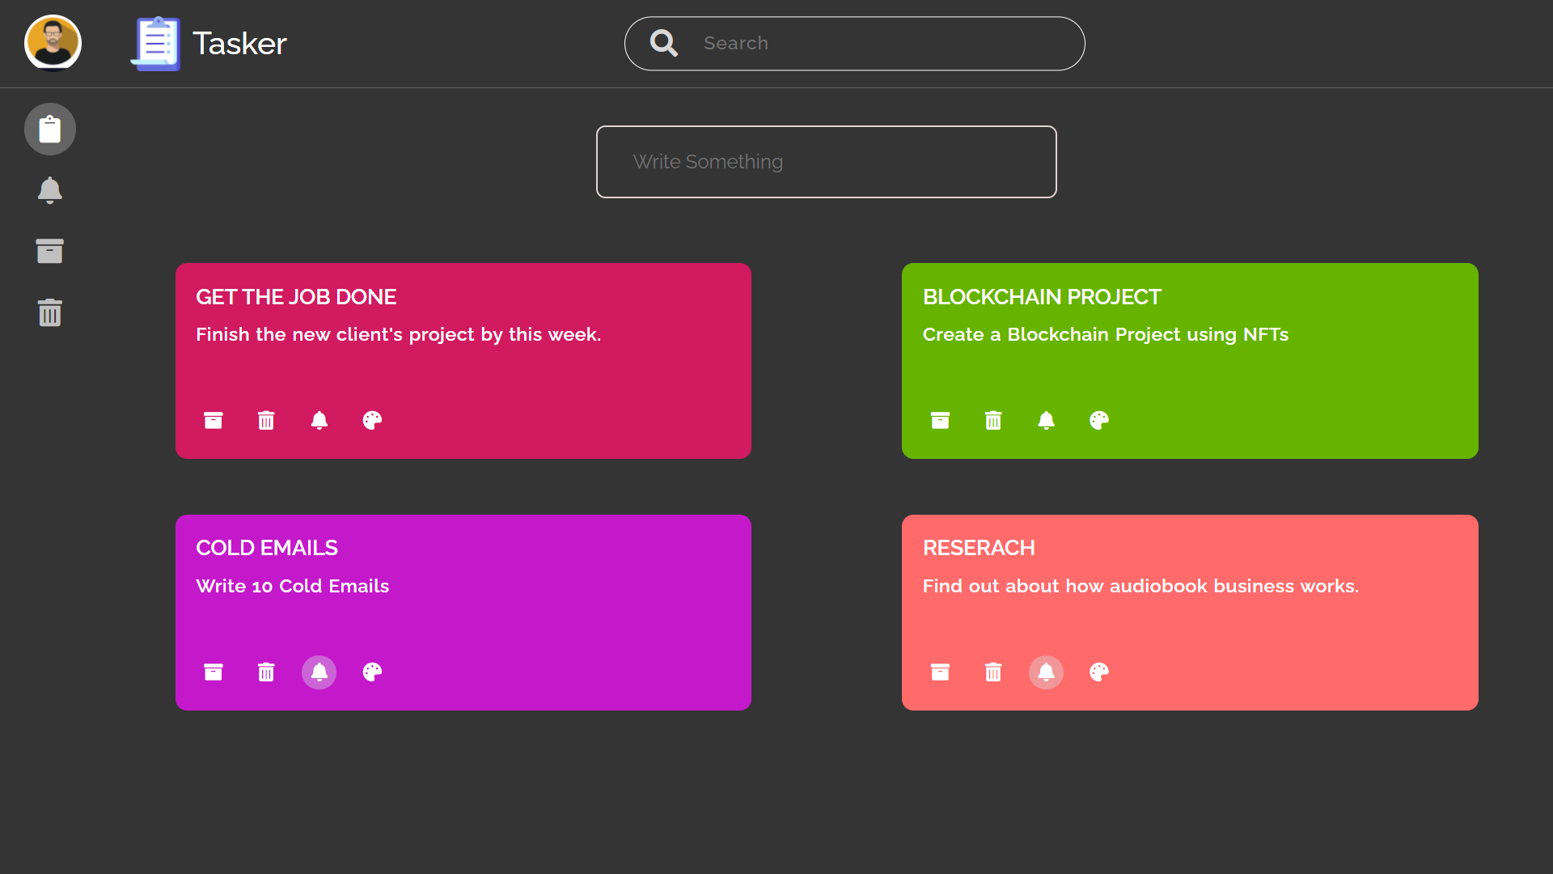
Task: Archive the Blockchain Project note
Action: (940, 420)
